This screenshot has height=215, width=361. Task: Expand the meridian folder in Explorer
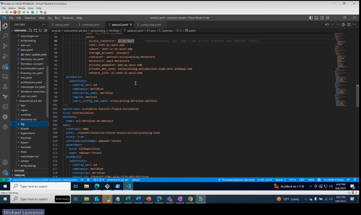(29, 147)
